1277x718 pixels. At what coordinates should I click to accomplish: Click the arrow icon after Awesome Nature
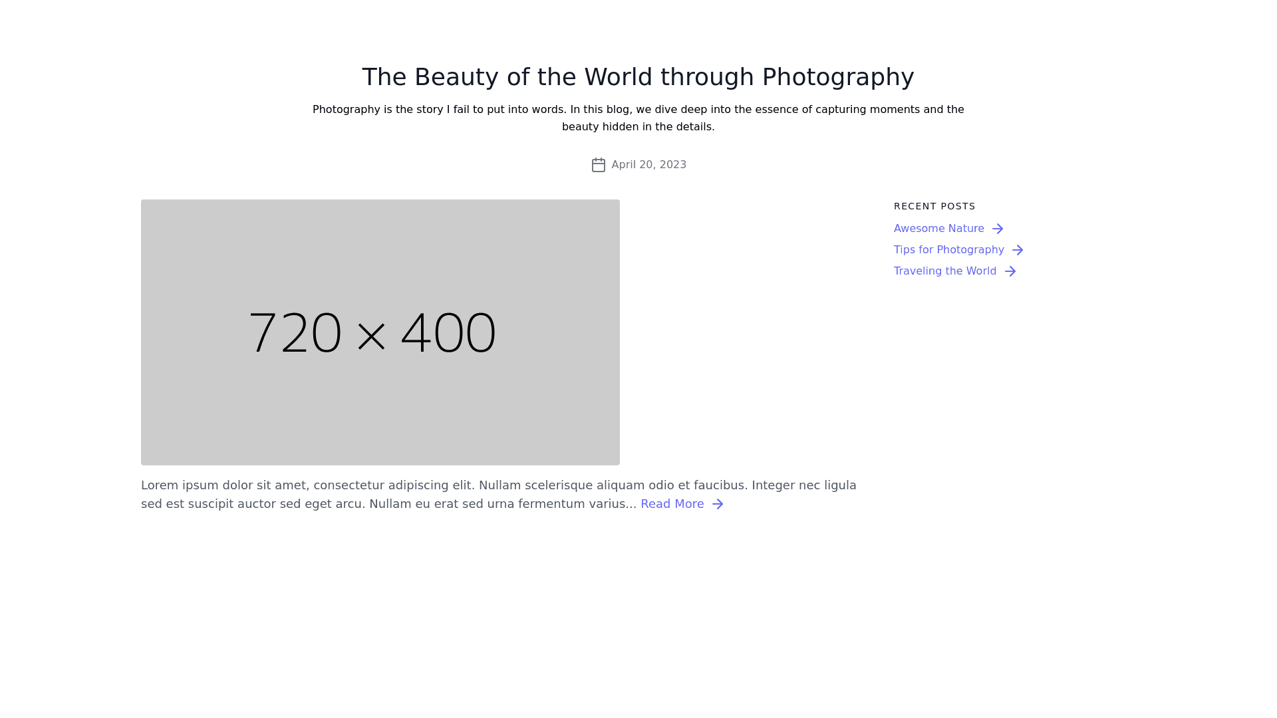pyautogui.click(x=997, y=229)
